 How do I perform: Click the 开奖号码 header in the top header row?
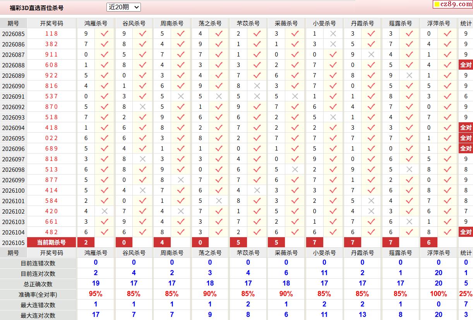(51, 23)
